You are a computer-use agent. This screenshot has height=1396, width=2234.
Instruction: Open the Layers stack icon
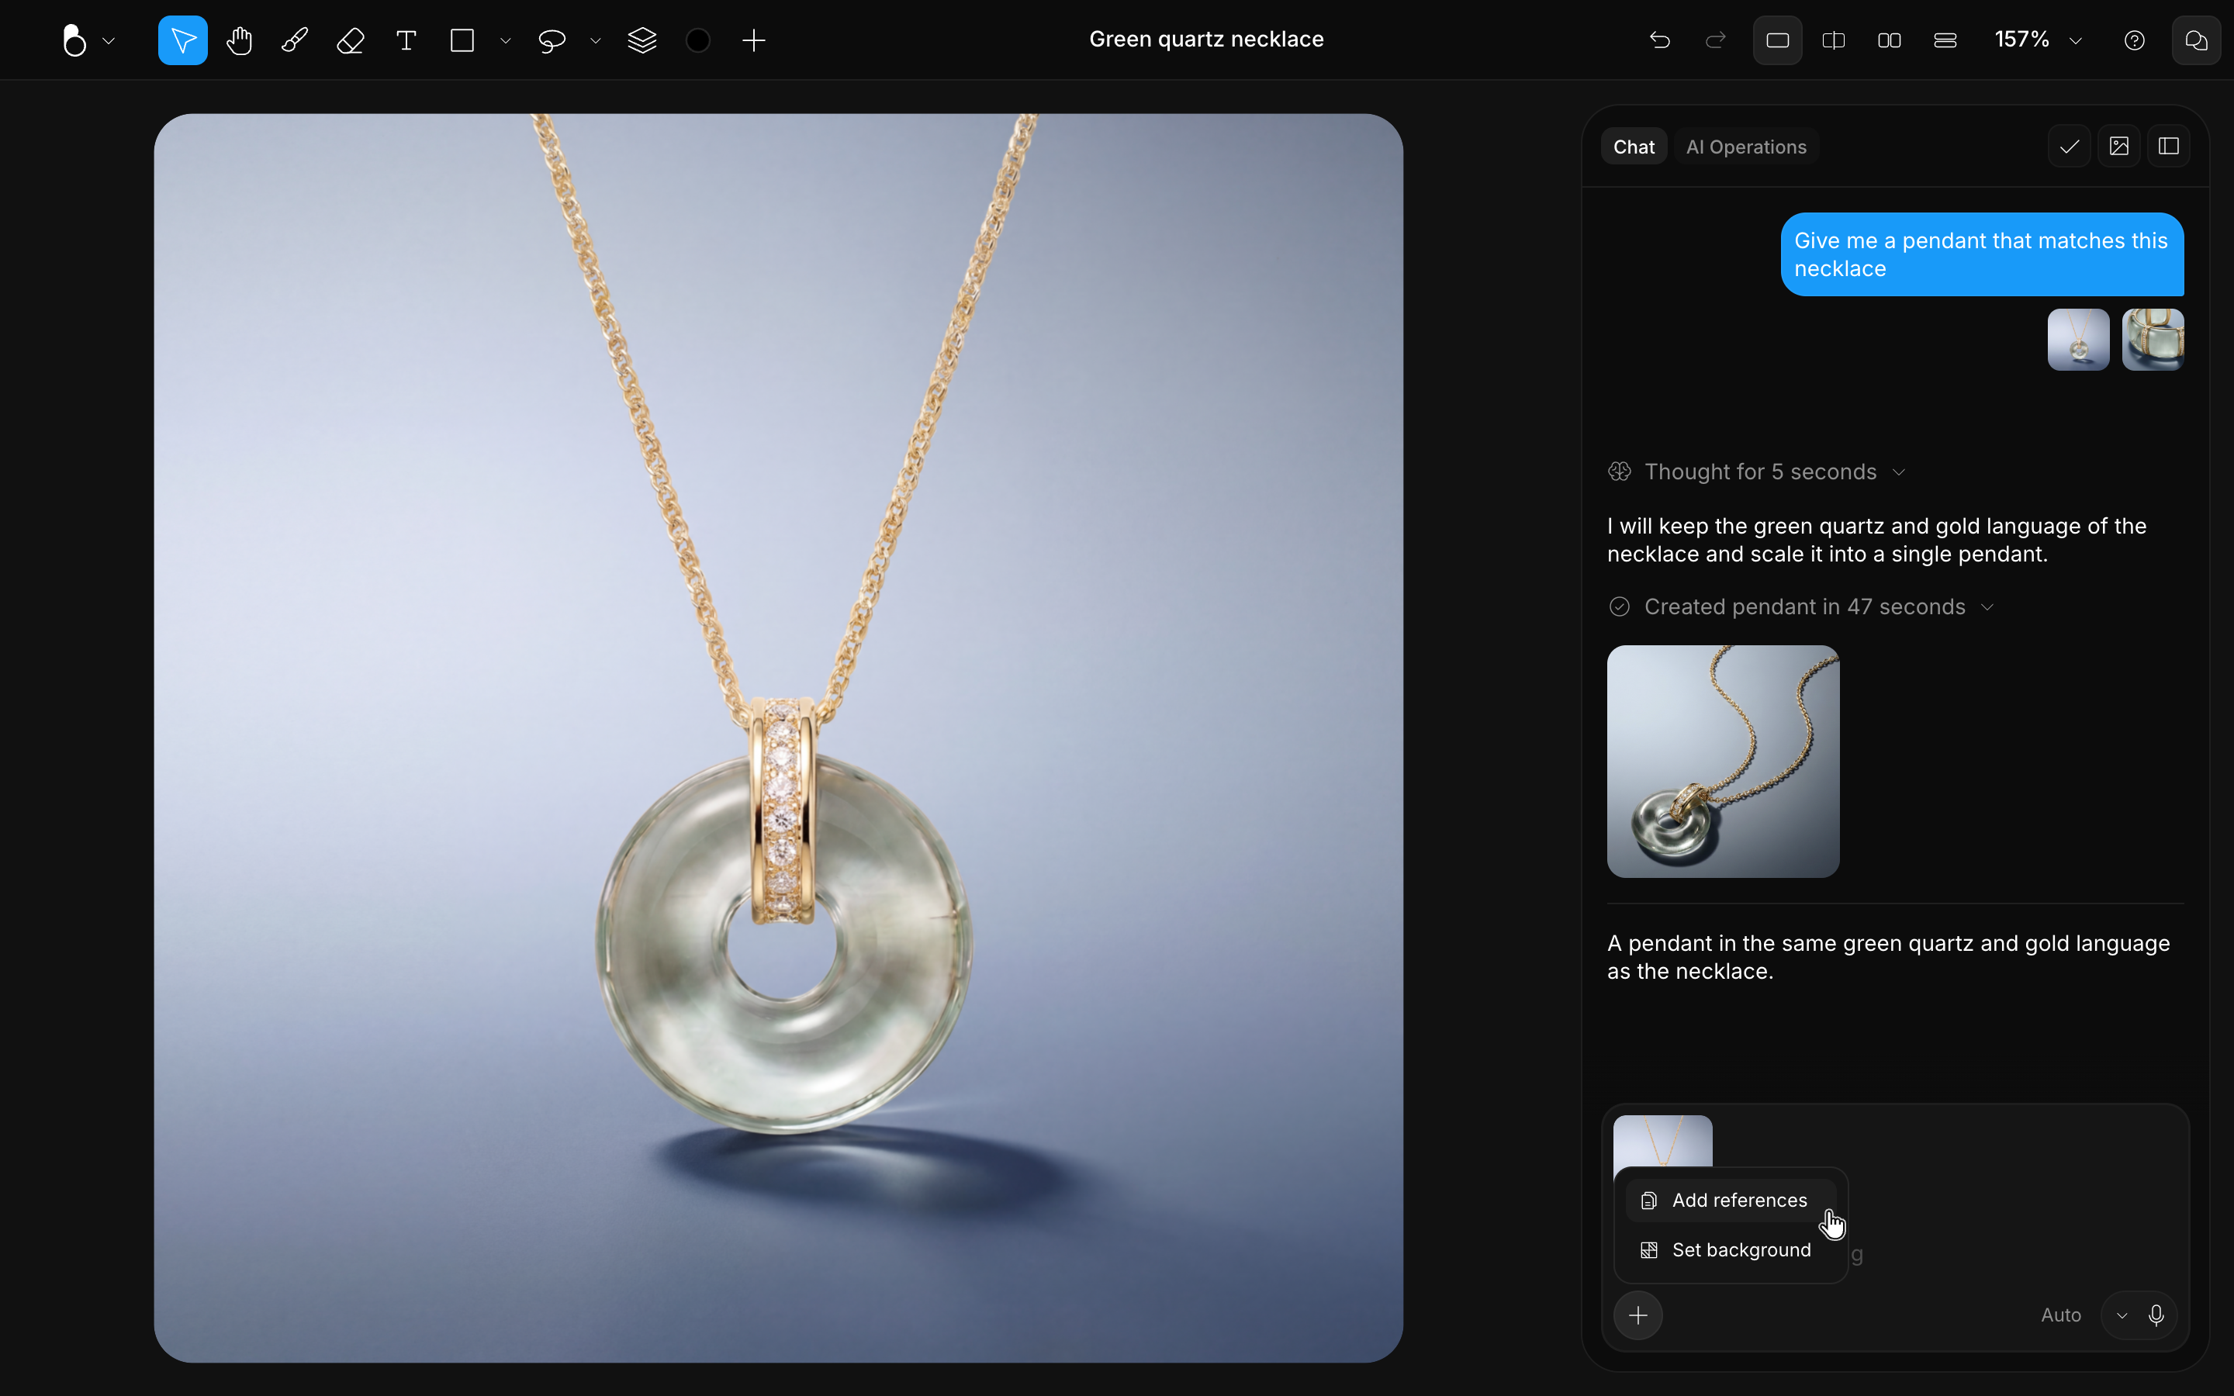coord(641,40)
